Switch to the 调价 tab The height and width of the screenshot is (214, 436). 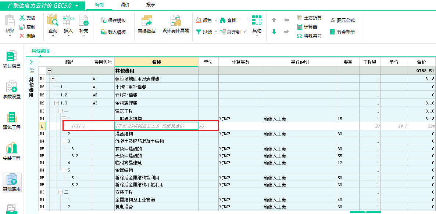tap(125, 5)
